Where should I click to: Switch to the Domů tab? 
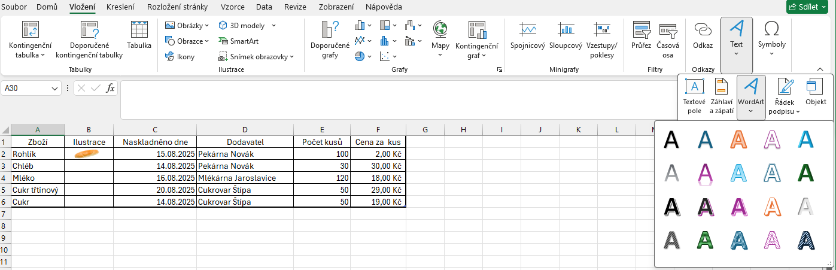[47, 7]
